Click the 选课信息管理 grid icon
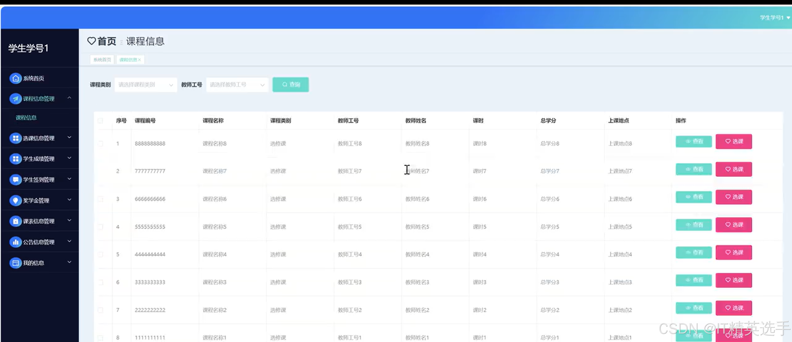792x342 pixels. point(15,138)
